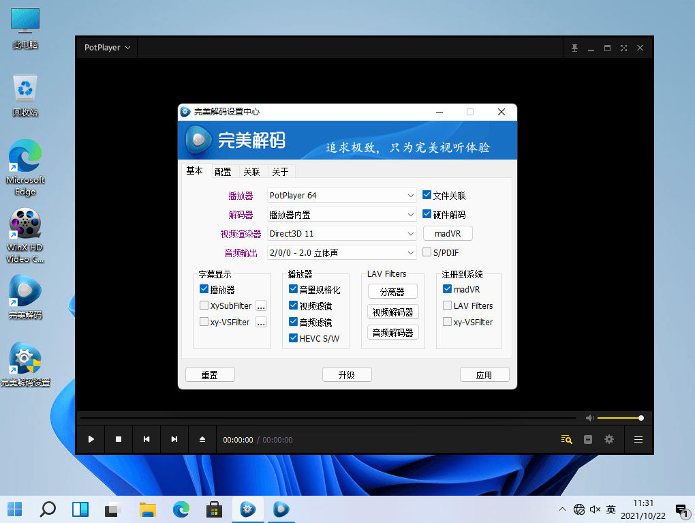Open PotPlayer settings gear icon
695x523 pixels.
point(609,439)
